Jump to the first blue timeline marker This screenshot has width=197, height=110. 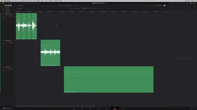pos(40,13)
